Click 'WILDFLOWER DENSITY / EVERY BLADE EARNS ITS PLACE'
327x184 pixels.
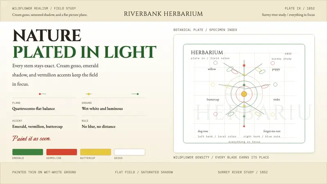pos(221,157)
